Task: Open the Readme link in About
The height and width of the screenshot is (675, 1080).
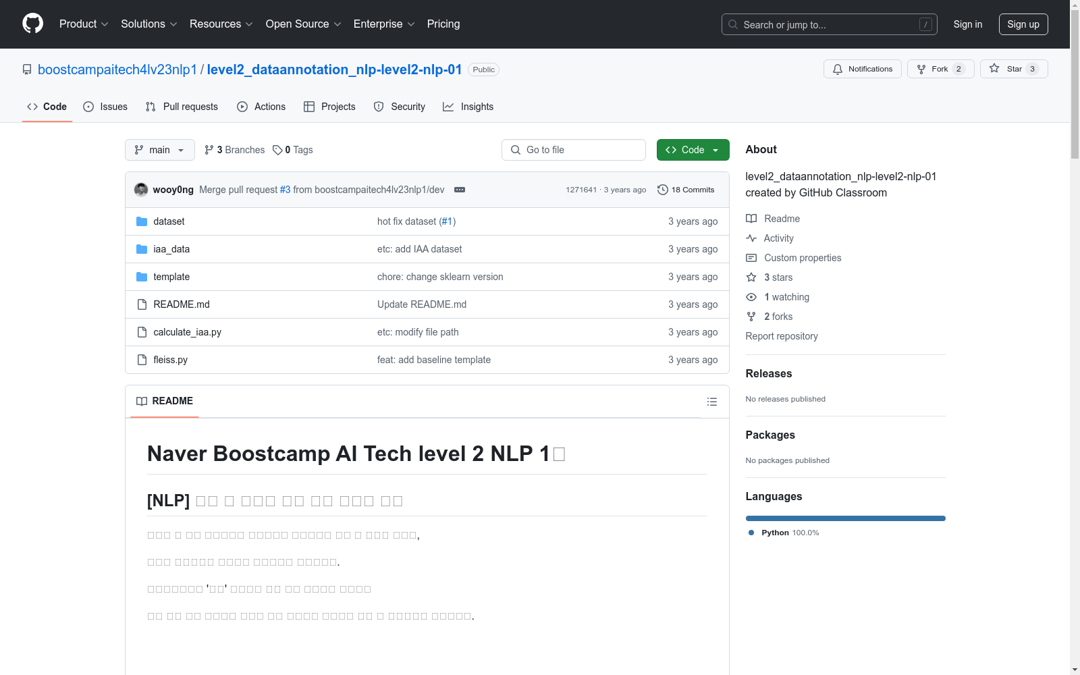Action: pyautogui.click(x=773, y=219)
